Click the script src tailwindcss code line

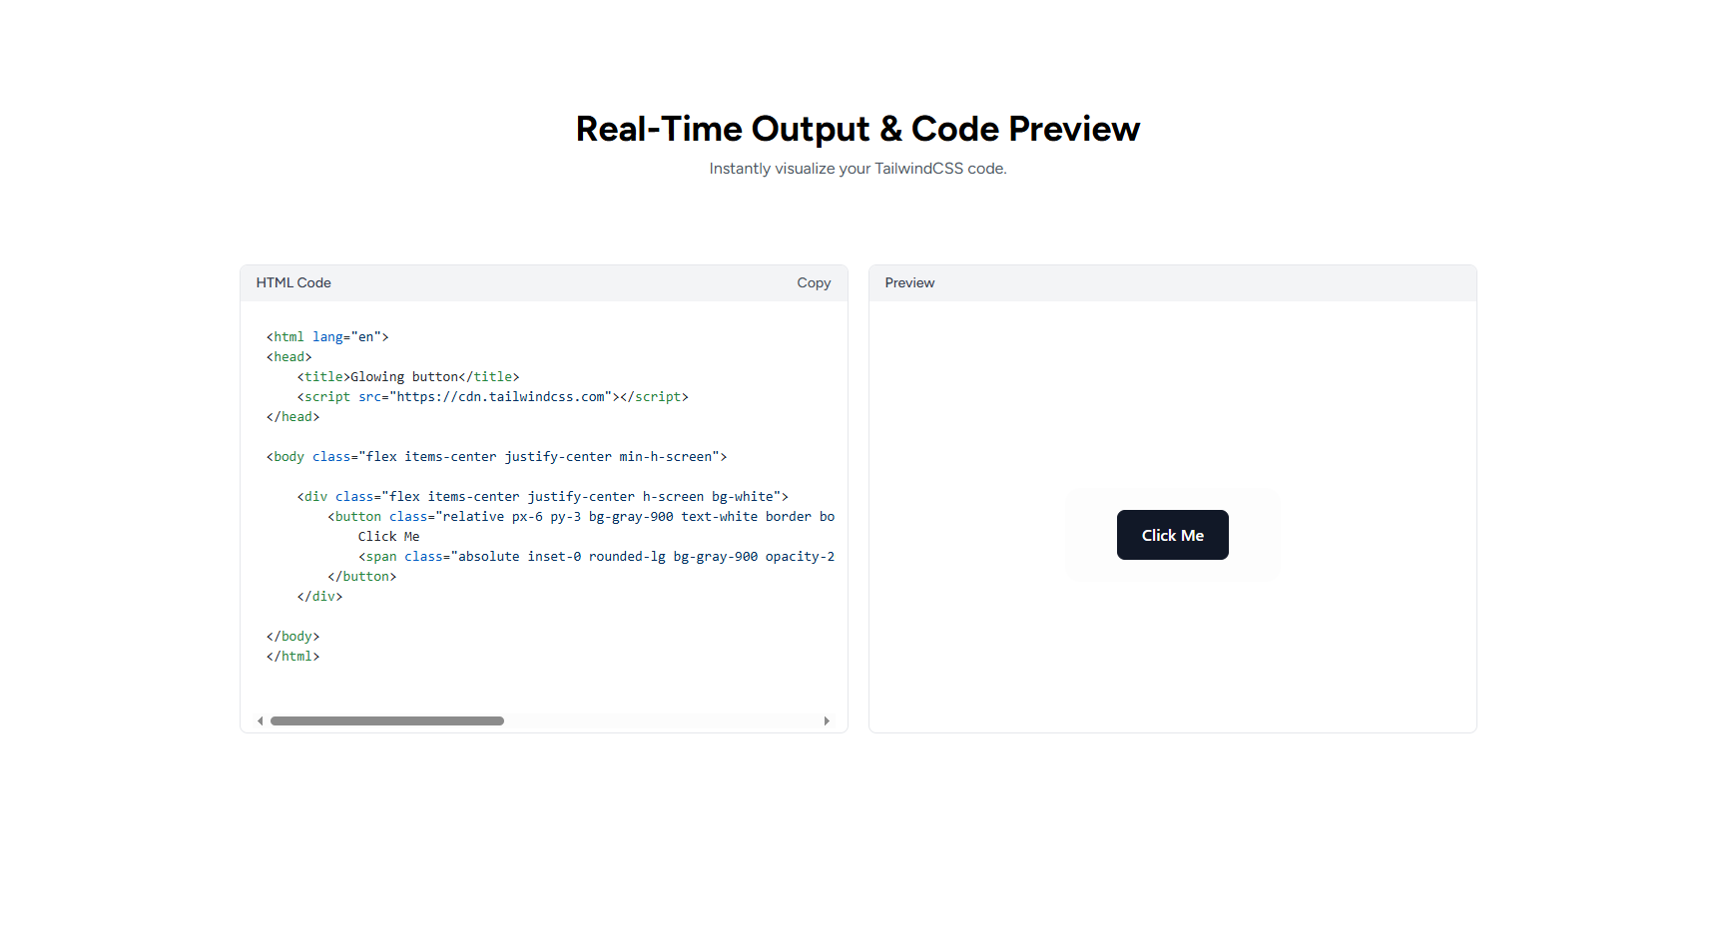tap(493, 397)
